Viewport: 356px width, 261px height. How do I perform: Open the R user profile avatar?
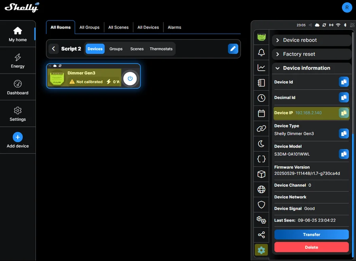tap(347, 8)
